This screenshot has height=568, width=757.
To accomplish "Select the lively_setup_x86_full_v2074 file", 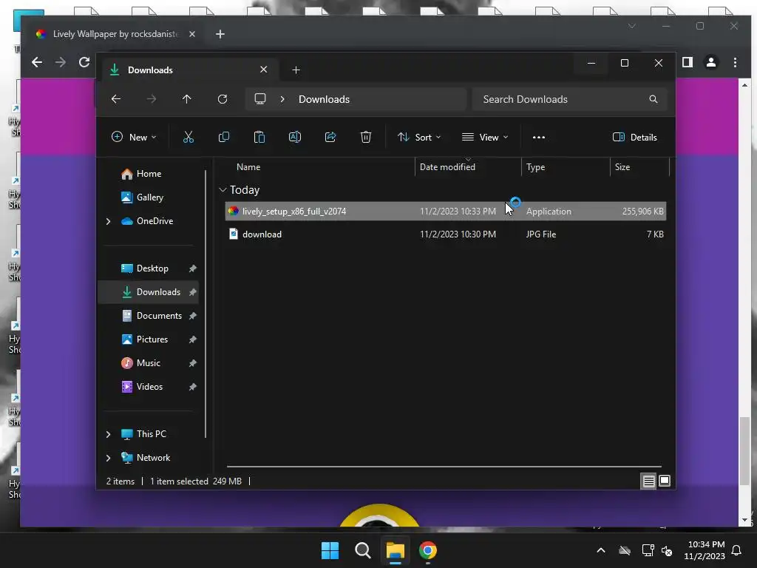I will tap(446, 211).
